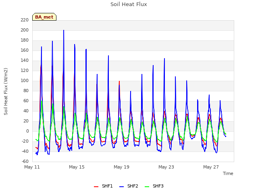The image size is (258, 194).
Task: Click the May 23 x-axis label
Action: 166,167
